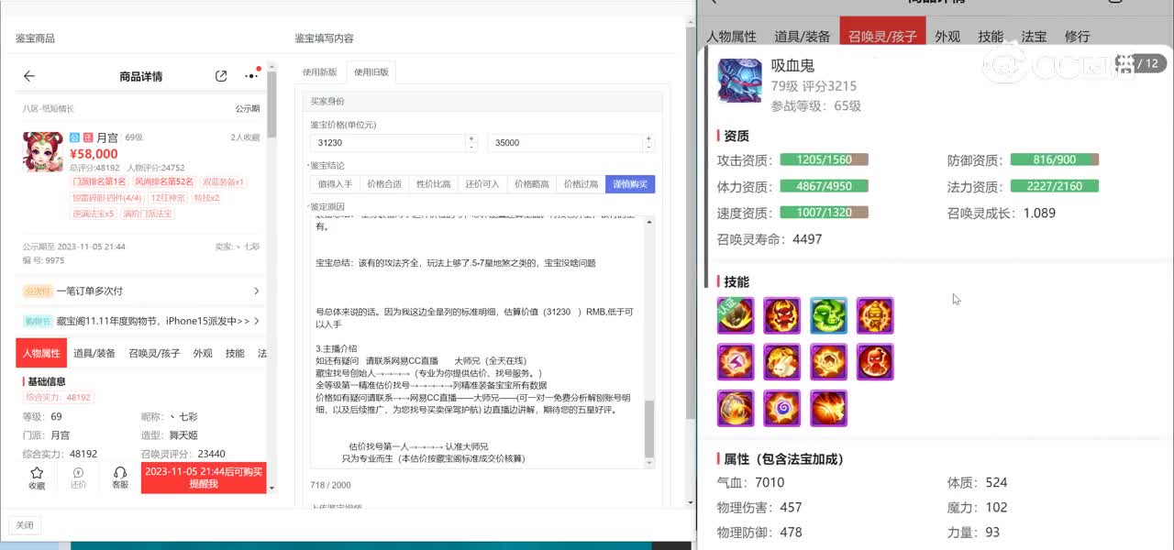1174x550 pixels.
Task: Click the 月宫 character avatar
Action: (43, 151)
